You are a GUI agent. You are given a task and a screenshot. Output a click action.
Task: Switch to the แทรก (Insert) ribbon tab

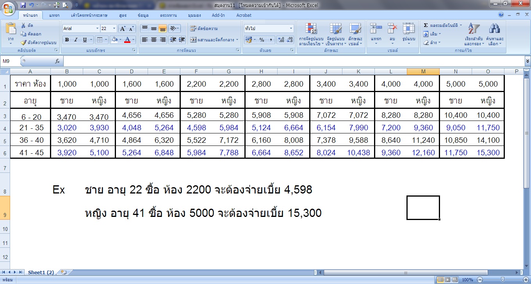(55, 15)
